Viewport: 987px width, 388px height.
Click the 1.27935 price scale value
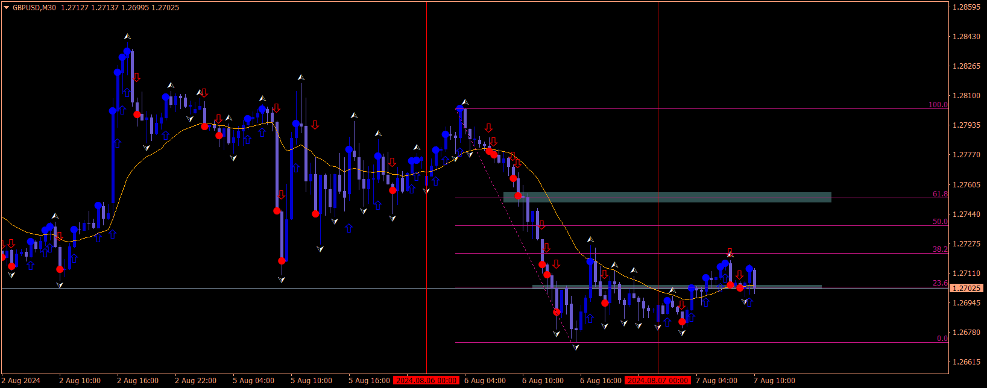pos(967,125)
